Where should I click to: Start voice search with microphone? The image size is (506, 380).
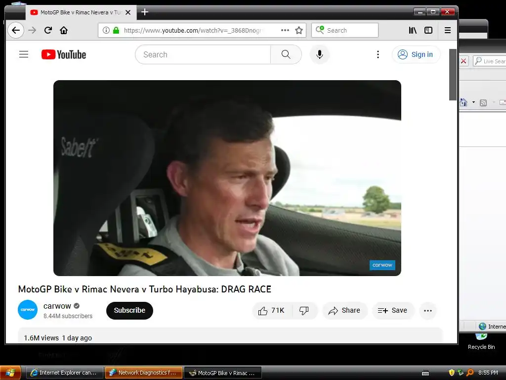click(x=320, y=54)
